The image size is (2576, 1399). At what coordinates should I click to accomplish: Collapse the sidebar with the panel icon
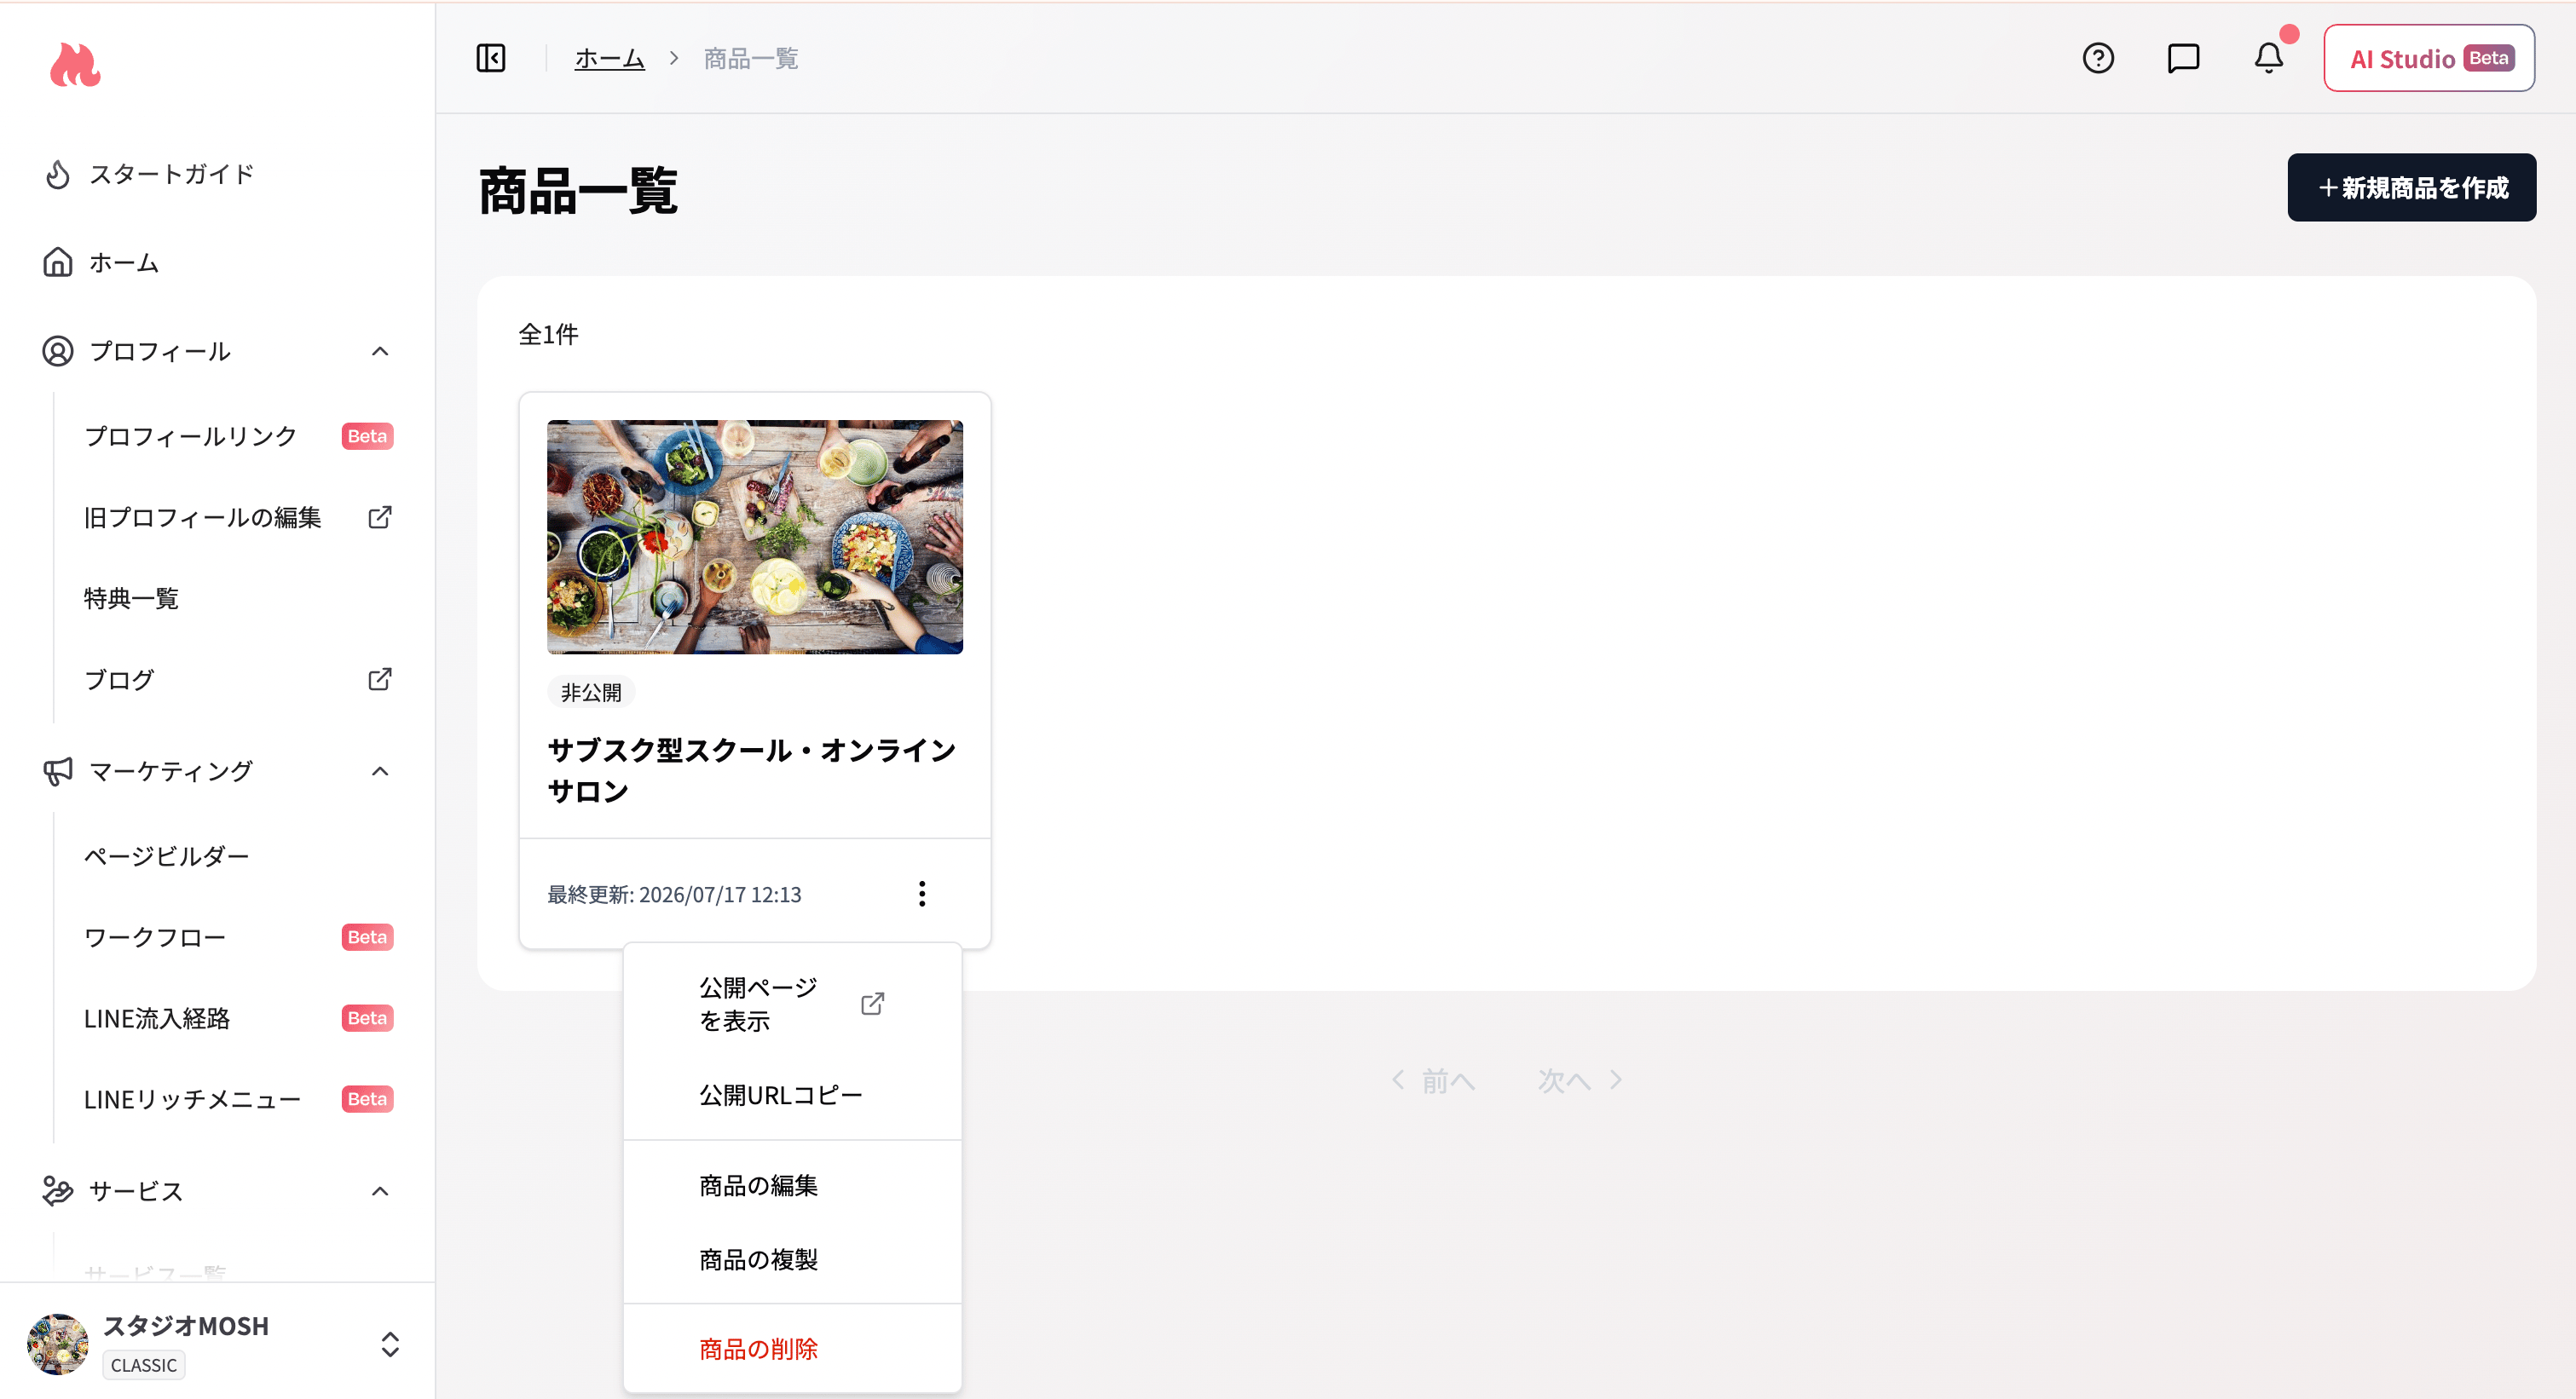(x=491, y=58)
